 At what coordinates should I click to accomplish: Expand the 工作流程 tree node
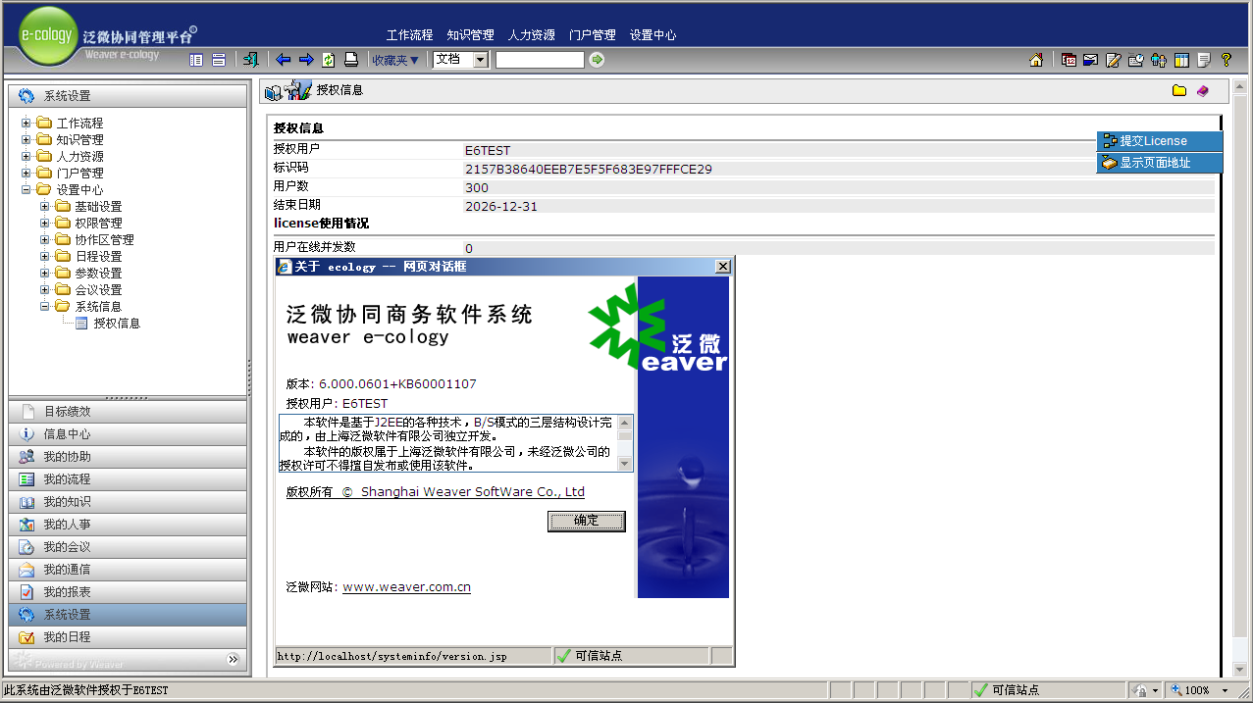click(26, 124)
